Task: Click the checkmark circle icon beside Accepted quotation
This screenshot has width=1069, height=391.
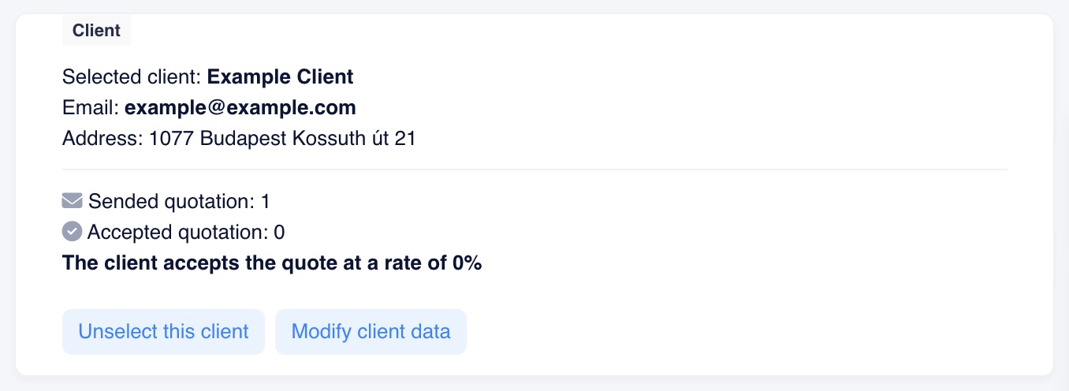Action: coord(72,232)
